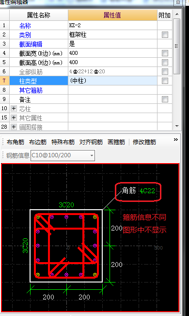Click the empty 备注 value cell
This screenshot has height=316, width=189.
[x=112, y=99]
